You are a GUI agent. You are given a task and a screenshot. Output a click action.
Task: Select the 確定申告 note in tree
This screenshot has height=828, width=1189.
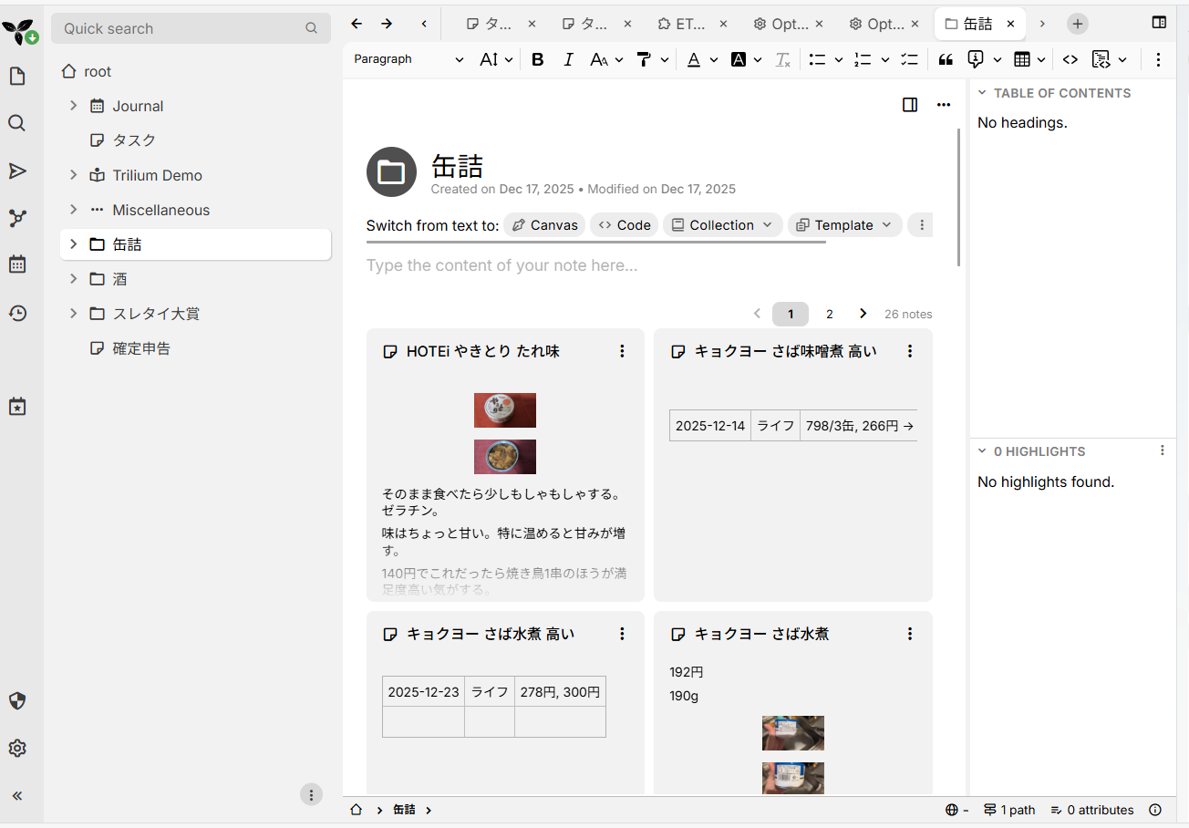point(141,348)
